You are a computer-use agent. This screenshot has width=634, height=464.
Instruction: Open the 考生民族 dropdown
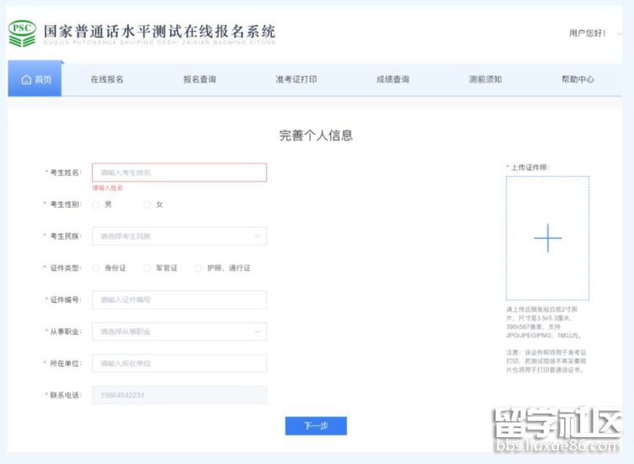point(179,236)
